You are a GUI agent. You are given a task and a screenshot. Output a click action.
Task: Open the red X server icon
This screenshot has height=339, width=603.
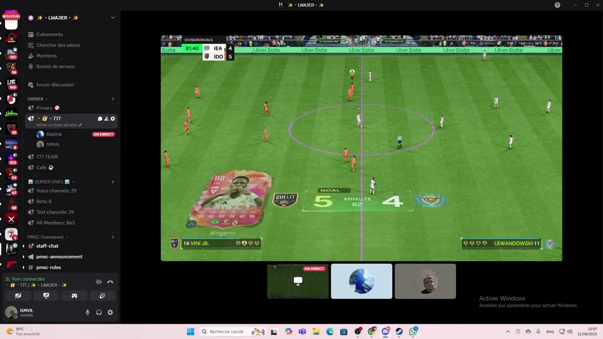coord(11,219)
